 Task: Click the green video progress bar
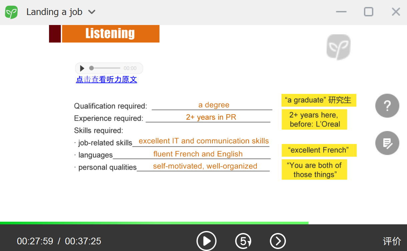coord(154,223)
